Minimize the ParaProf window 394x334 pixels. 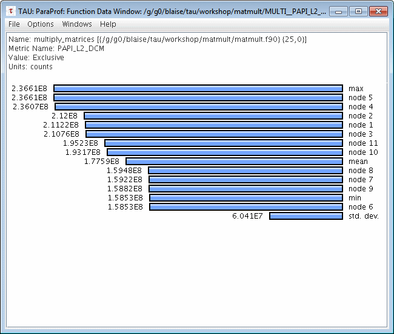point(338,12)
